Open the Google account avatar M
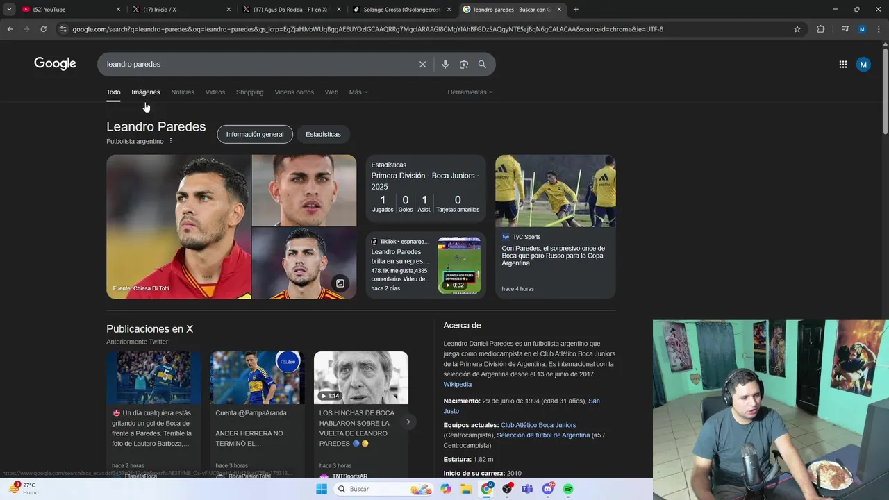Screen dimensions: 889x500 (863, 65)
